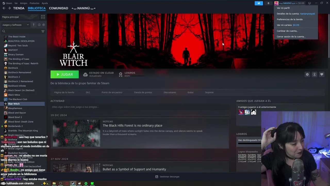Open The Black Hills Forest news headline

click(133, 126)
